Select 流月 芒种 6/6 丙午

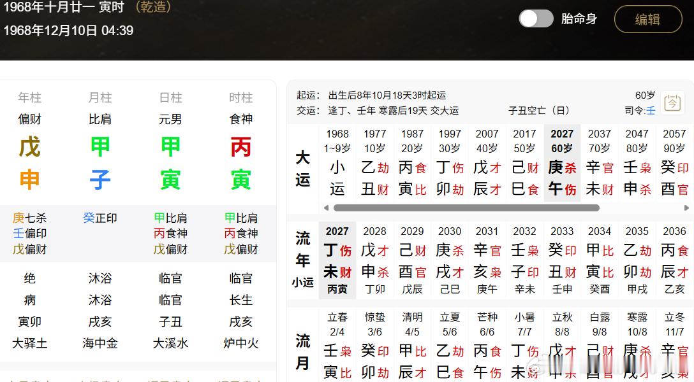(487, 345)
